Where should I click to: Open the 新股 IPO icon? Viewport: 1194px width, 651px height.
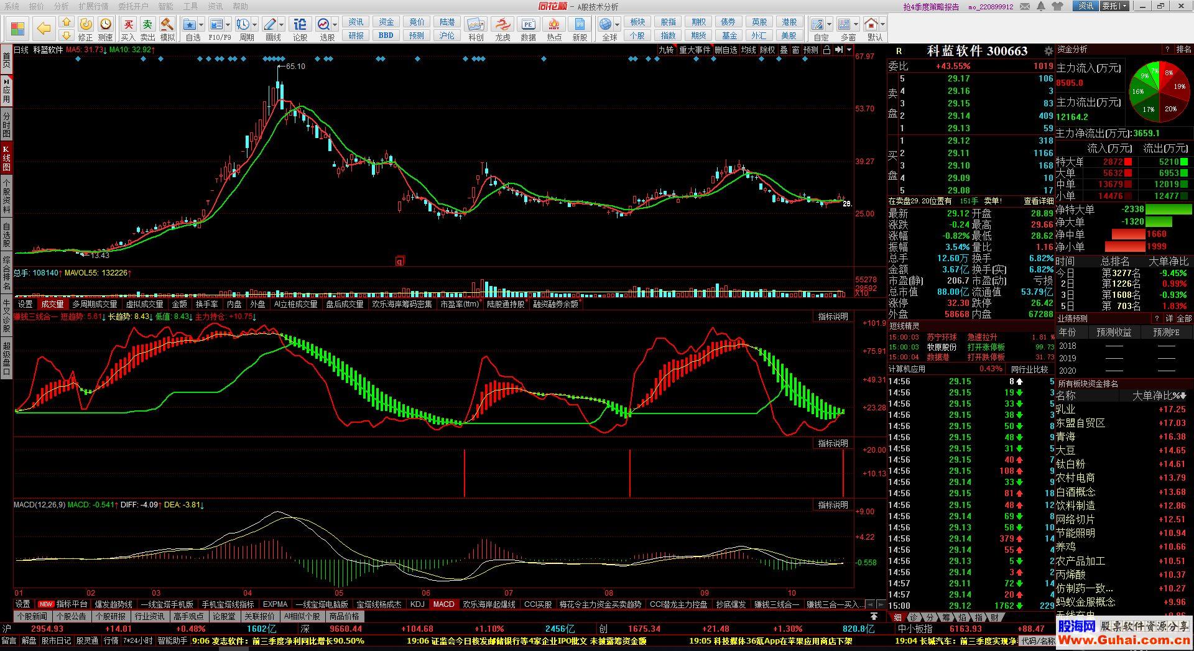click(580, 24)
